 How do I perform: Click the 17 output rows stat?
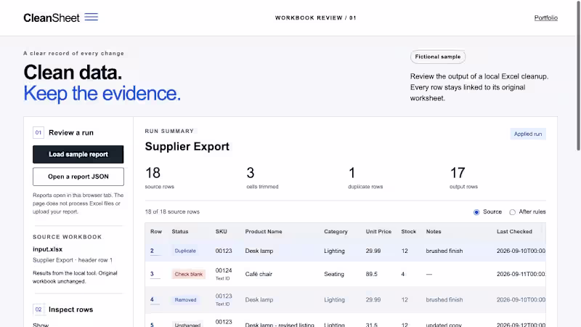pos(463,177)
